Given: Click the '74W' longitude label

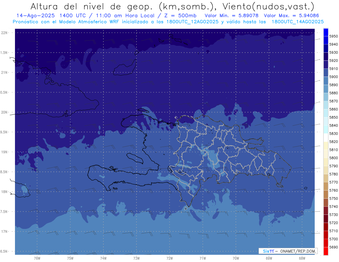Looking at the screenshot, I should (x=103, y=258).
